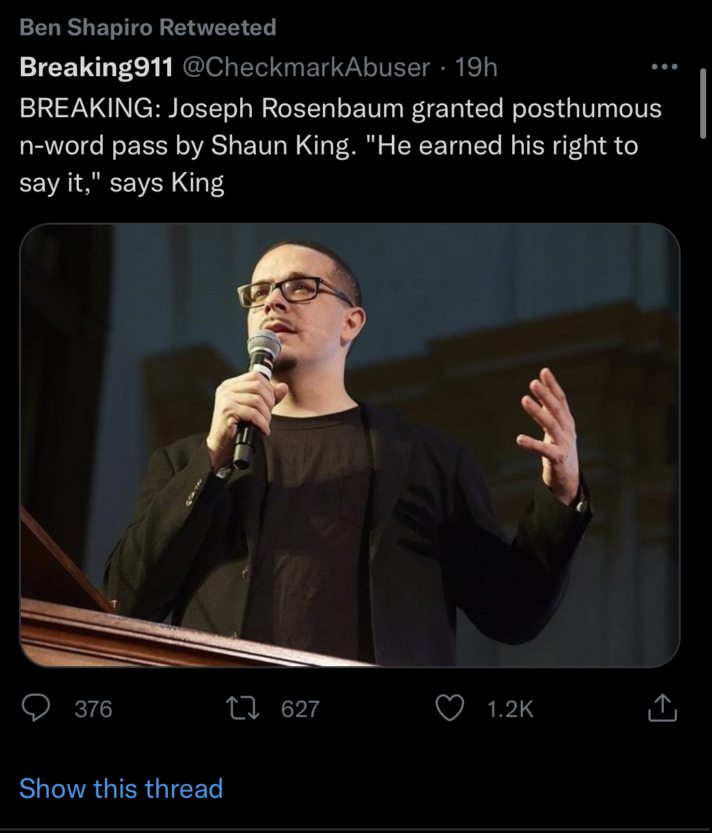Viewport: 712px width, 833px height.
Task: Like the tweet with the heart icon
Action: coord(449,708)
